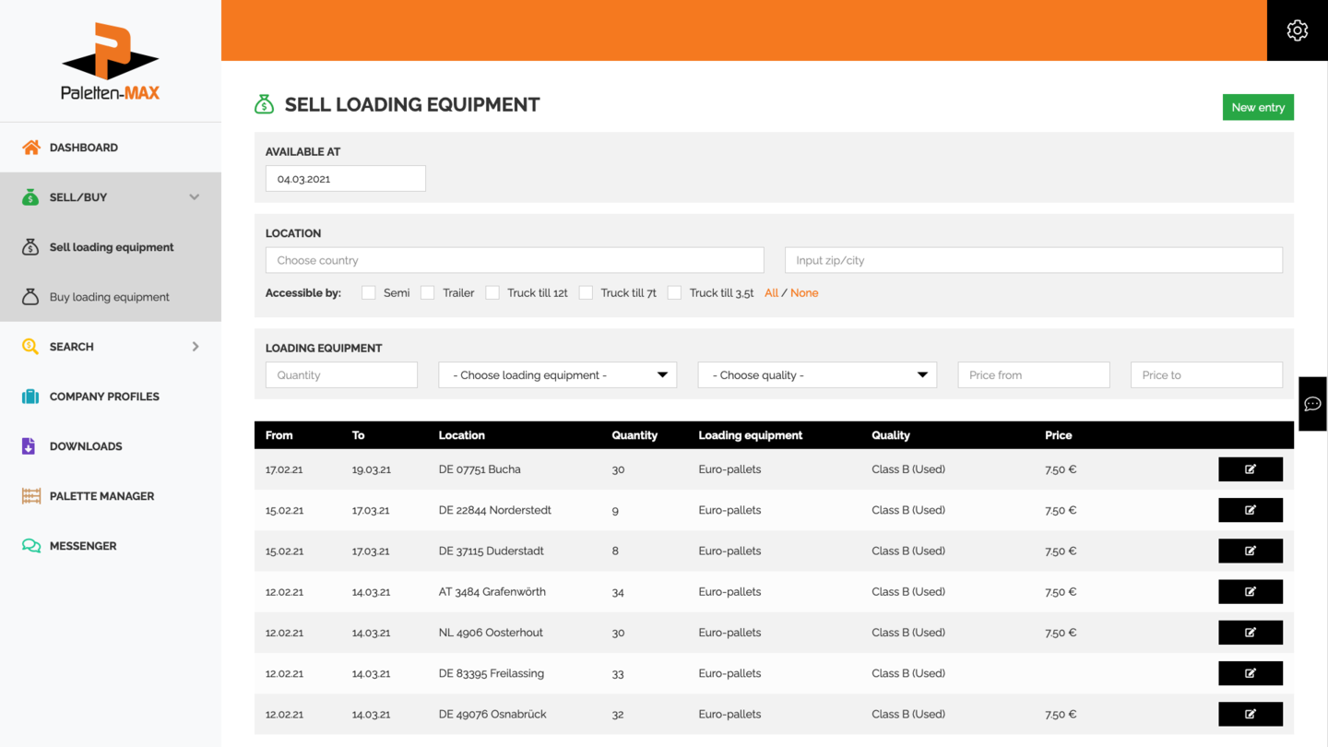Screen dimensions: 1328x747
Task: Tick the Trailer checkbox
Action: pyautogui.click(x=428, y=293)
